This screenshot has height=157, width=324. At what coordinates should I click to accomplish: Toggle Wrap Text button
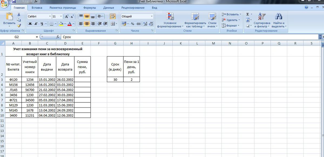[x=113, y=16]
